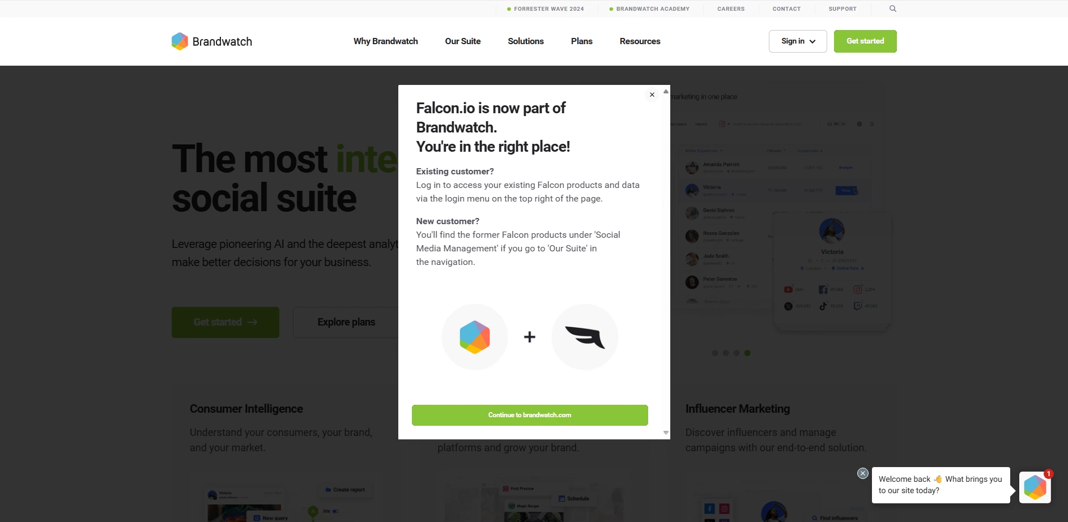The width and height of the screenshot is (1068, 522).
Task: Dismiss the chat welcome message
Action: coord(863,473)
